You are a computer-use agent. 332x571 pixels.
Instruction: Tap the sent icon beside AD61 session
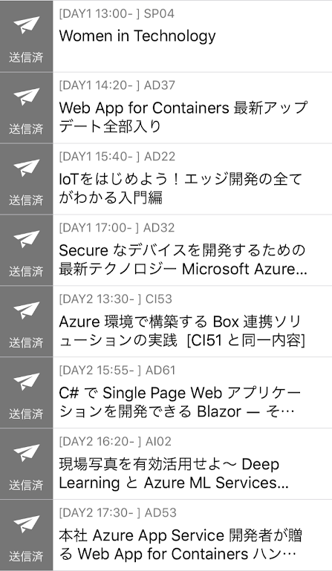pyautogui.click(x=26, y=382)
